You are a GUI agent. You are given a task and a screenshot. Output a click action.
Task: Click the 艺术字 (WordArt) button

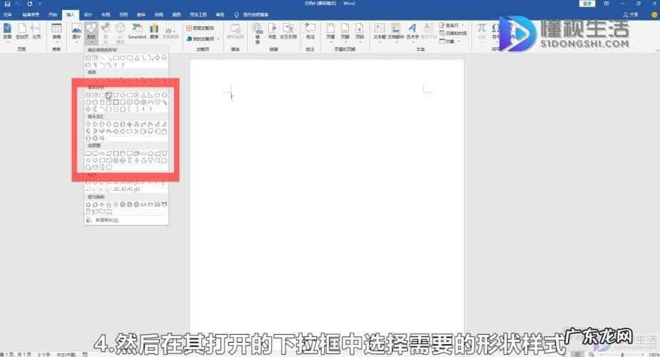pos(412,31)
